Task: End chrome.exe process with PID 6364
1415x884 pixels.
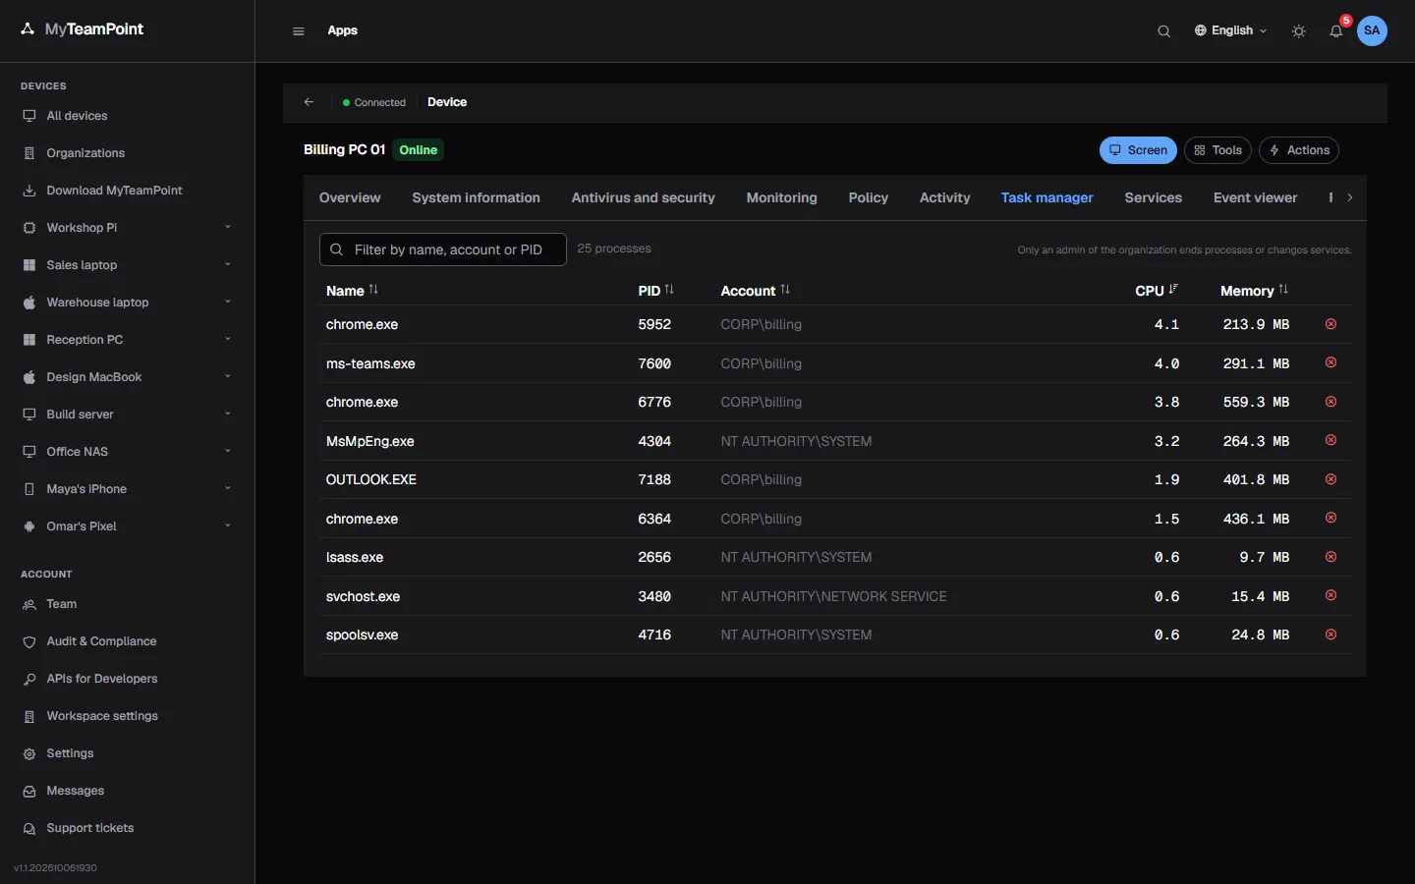Action: [1330, 518]
